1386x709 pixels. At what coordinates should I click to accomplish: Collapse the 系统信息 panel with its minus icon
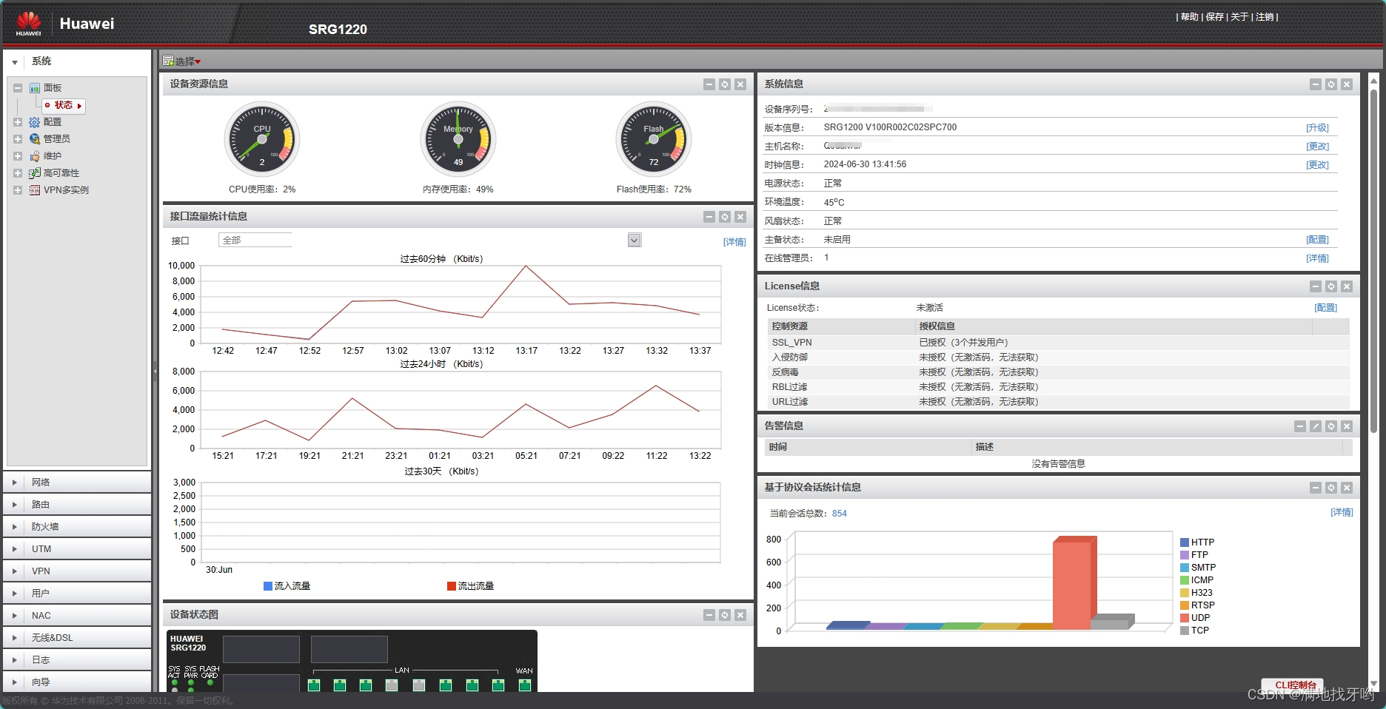1316,84
